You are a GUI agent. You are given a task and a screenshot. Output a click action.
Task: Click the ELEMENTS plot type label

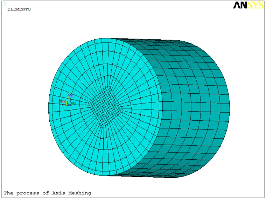pyautogui.click(x=19, y=9)
